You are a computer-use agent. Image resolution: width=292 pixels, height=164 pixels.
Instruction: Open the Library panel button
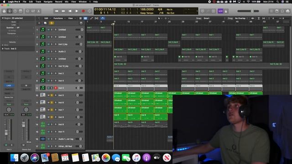(4, 11)
